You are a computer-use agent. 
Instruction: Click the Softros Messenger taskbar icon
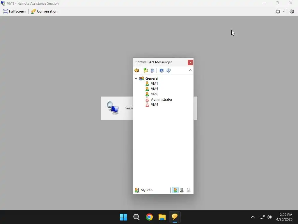[x=175, y=217]
